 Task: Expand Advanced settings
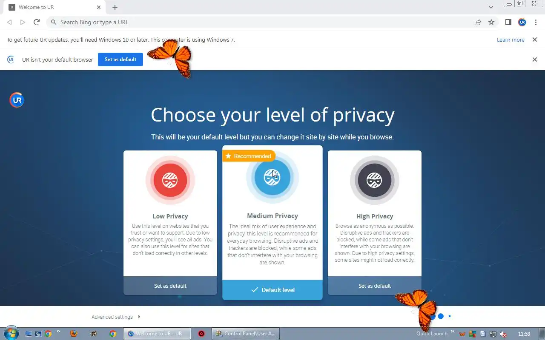(x=116, y=317)
